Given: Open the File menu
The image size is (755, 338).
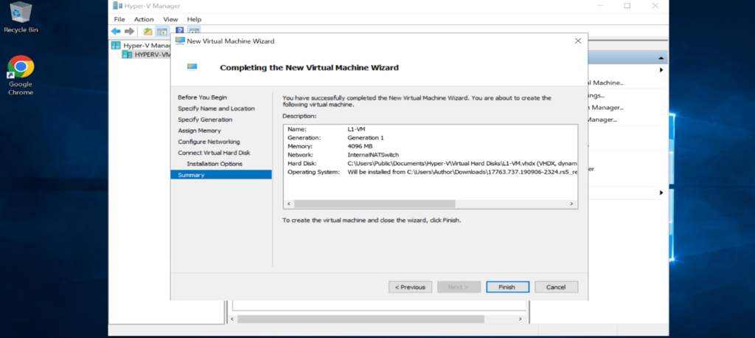Looking at the screenshot, I should click(119, 19).
